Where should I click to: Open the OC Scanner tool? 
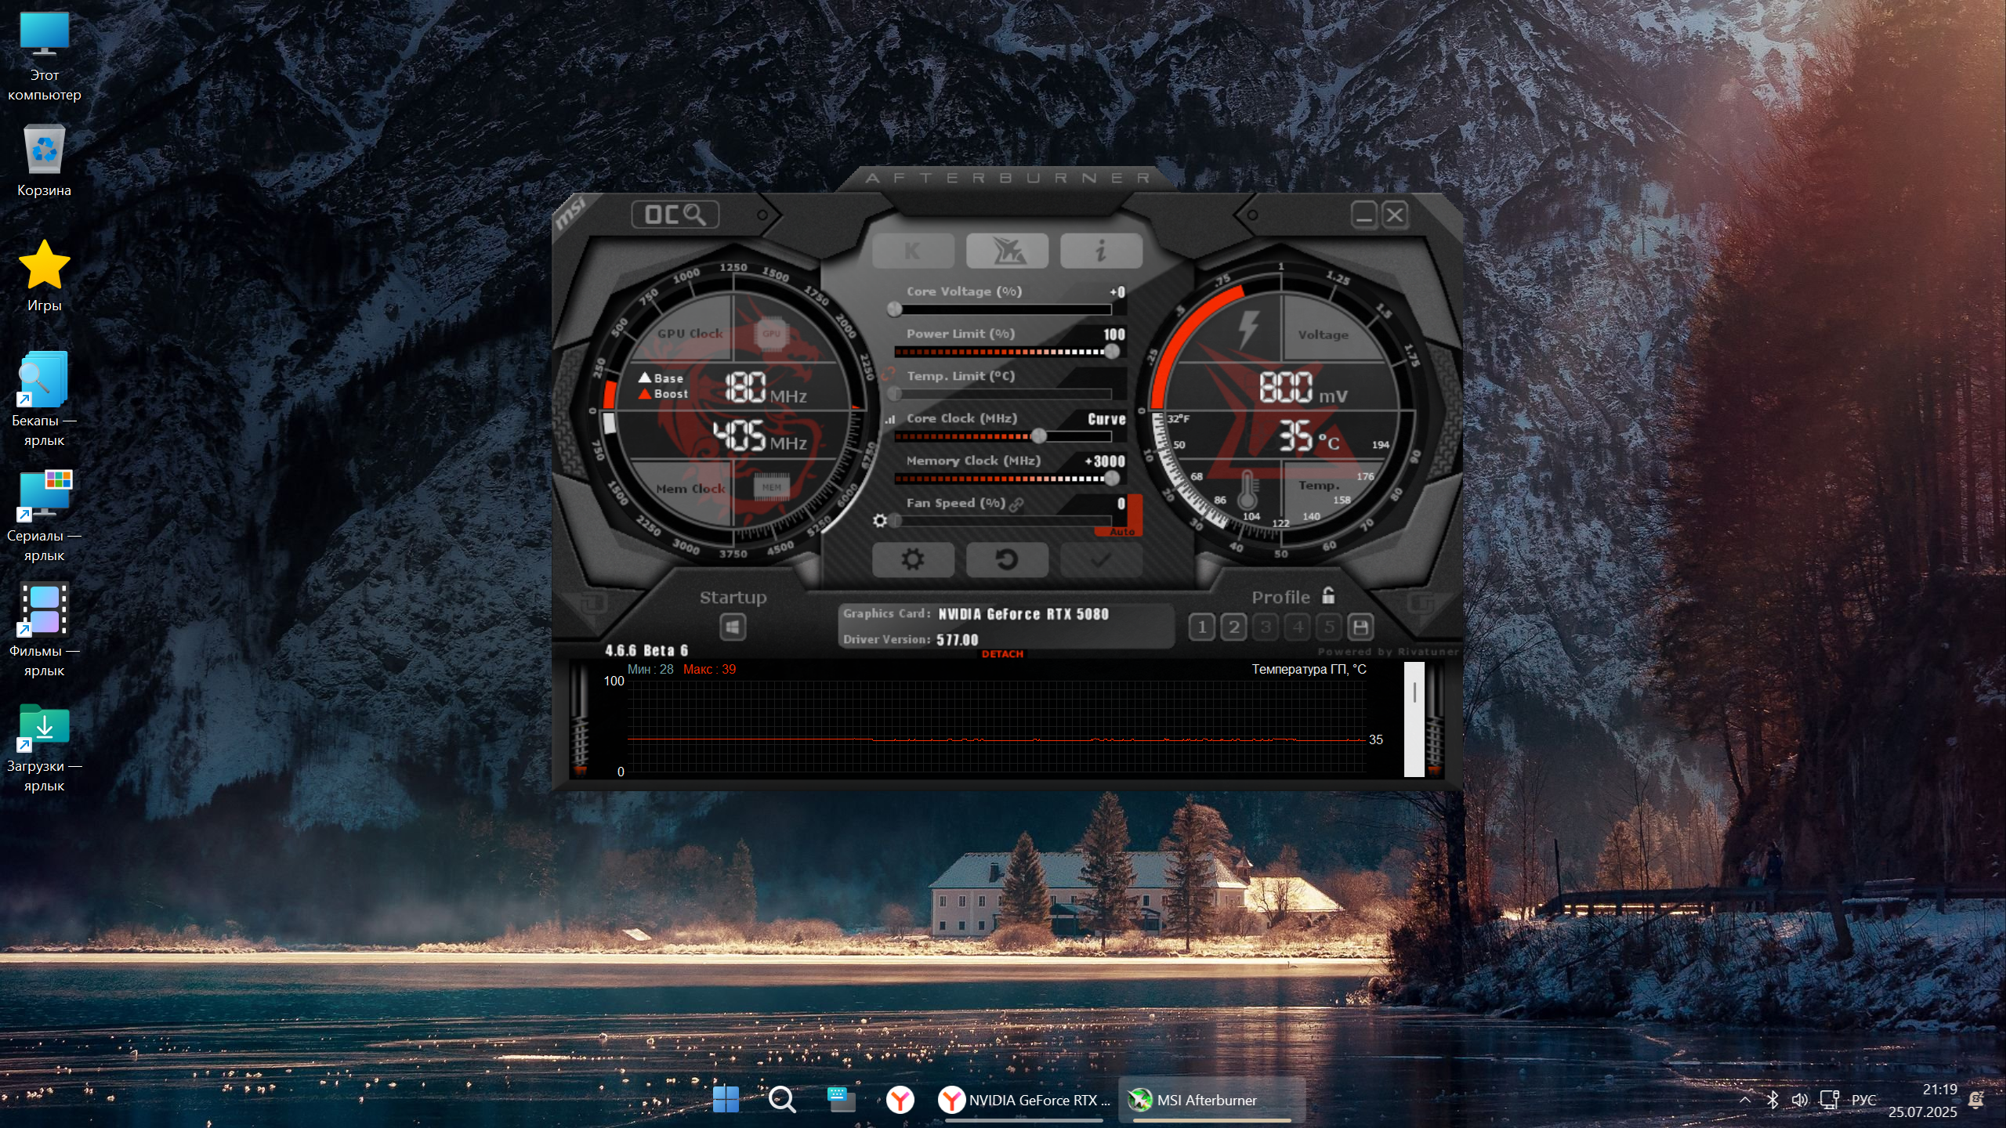coord(674,215)
